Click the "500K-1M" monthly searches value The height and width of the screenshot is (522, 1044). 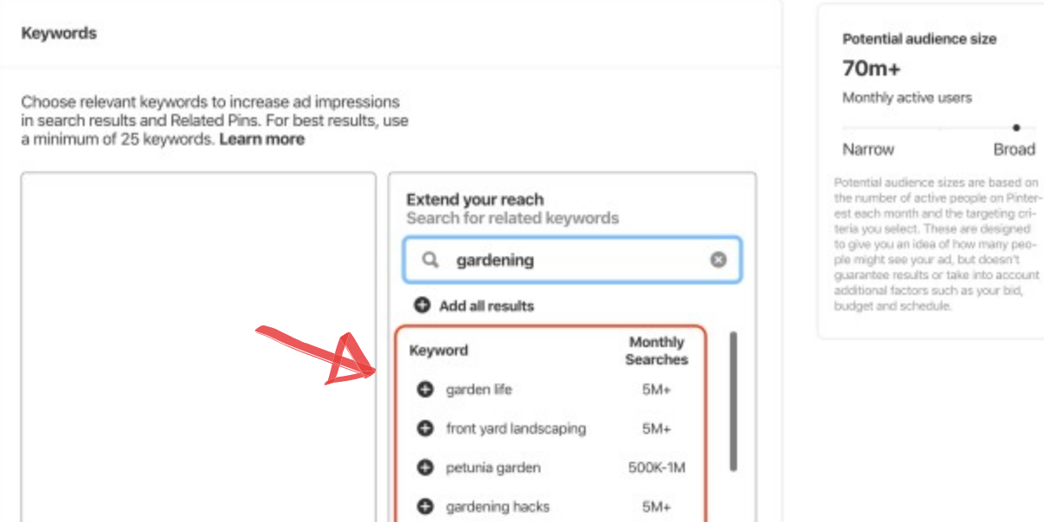pyautogui.click(x=657, y=468)
